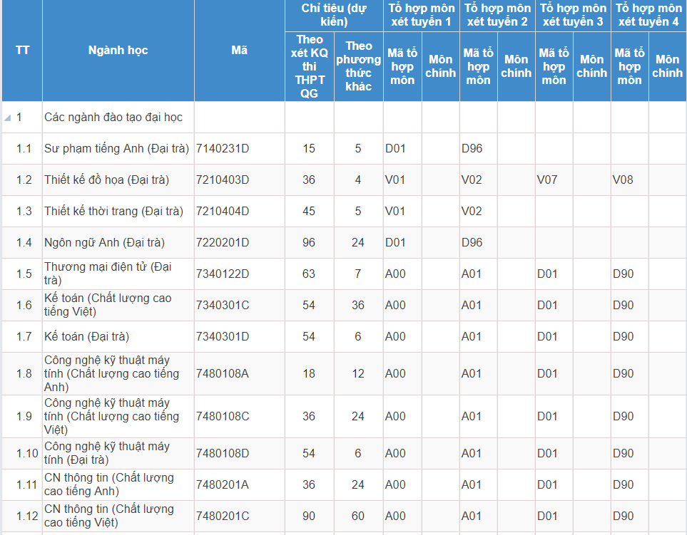Click V07 cell in Thiết kế đồ họa row

click(x=547, y=180)
